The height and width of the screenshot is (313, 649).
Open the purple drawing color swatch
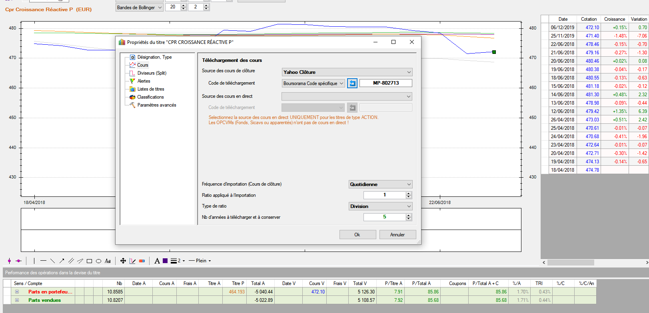point(165,261)
